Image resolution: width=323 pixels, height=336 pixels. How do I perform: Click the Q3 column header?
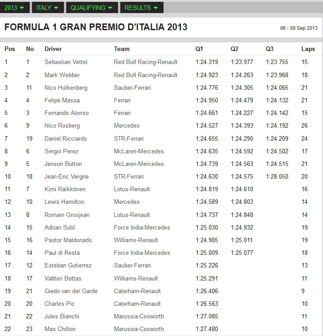[x=269, y=49]
